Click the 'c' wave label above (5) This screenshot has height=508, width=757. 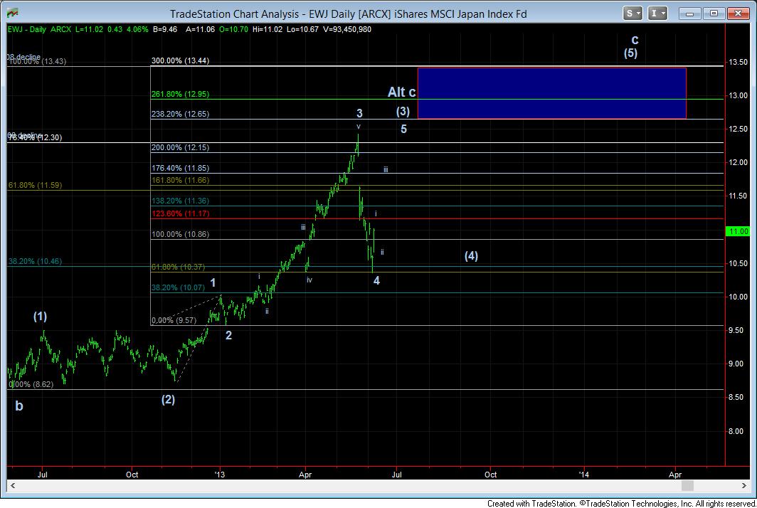635,40
